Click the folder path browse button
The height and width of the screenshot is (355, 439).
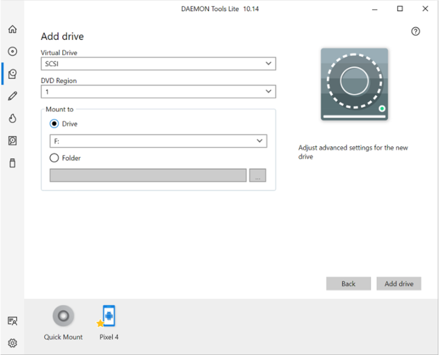(257, 175)
